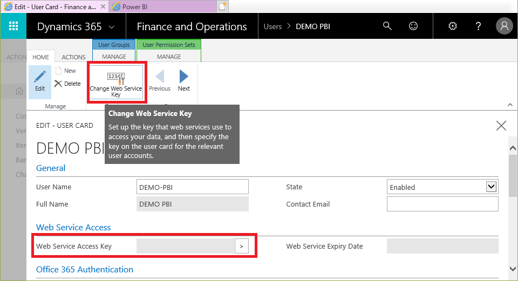Expand the Dynamics 365 dropdown chevron
This screenshot has width=518, height=281.
tap(112, 27)
